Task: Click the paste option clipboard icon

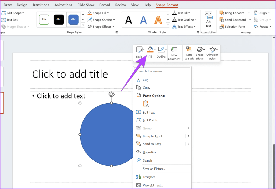Action: 146,104
